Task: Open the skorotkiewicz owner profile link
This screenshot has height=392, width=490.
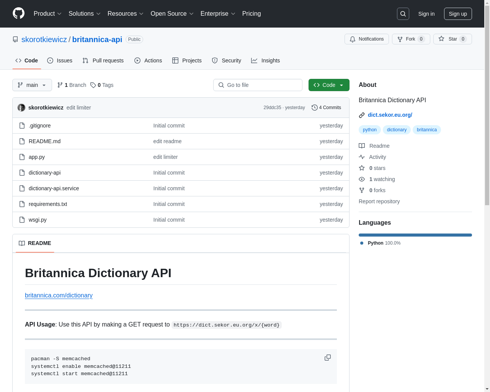Action: (44, 39)
